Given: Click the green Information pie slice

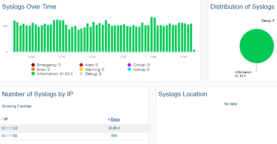Looking at the screenshot, I should point(257,46).
